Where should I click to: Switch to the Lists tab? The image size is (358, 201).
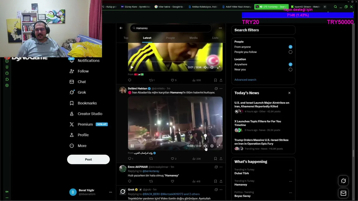point(215,38)
